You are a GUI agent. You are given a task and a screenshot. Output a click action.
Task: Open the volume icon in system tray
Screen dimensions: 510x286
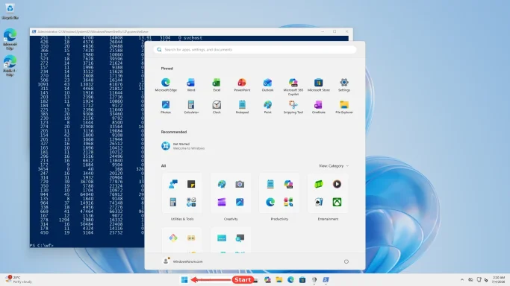click(486, 279)
